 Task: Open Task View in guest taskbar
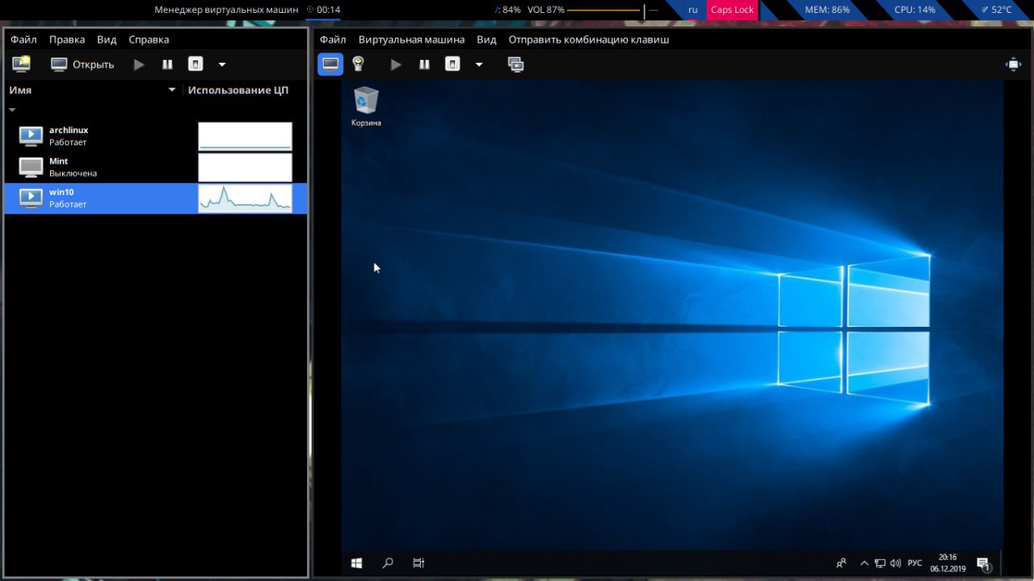point(418,563)
